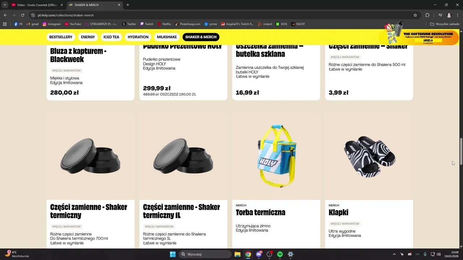Screen dimensions: 463x260
Task: Open the Instagram bookmark
Action: [x=52, y=24]
